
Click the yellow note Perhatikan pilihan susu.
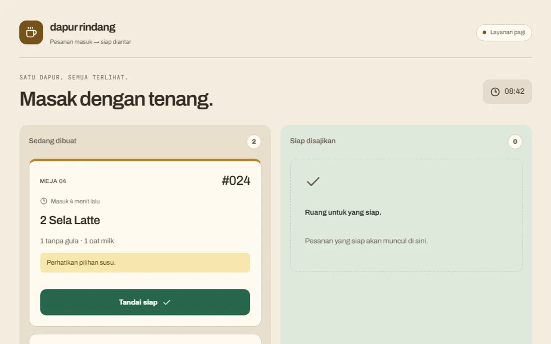click(145, 263)
